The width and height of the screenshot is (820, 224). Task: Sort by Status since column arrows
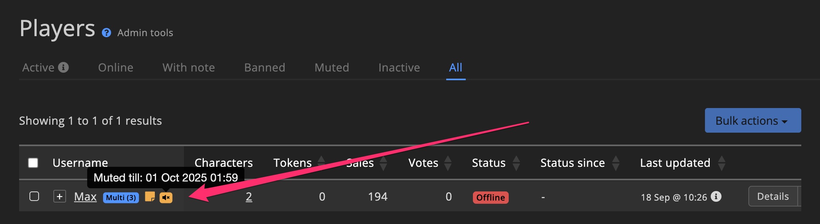pyautogui.click(x=616, y=163)
